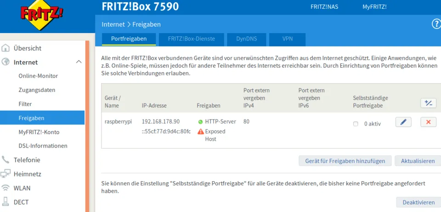Click the Übersicht house icon
This screenshot has width=441, height=212.
click(6, 48)
